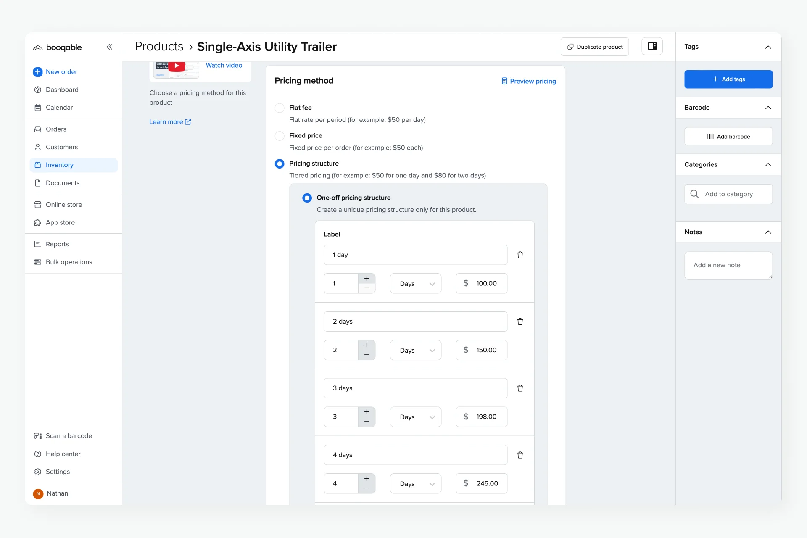Screen dimensions: 807x538
Task: Open the Learn more link
Action: click(170, 122)
